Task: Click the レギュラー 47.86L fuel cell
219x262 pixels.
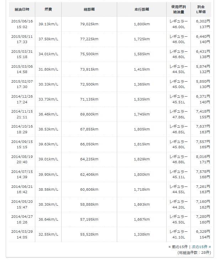Action: (x=178, y=114)
